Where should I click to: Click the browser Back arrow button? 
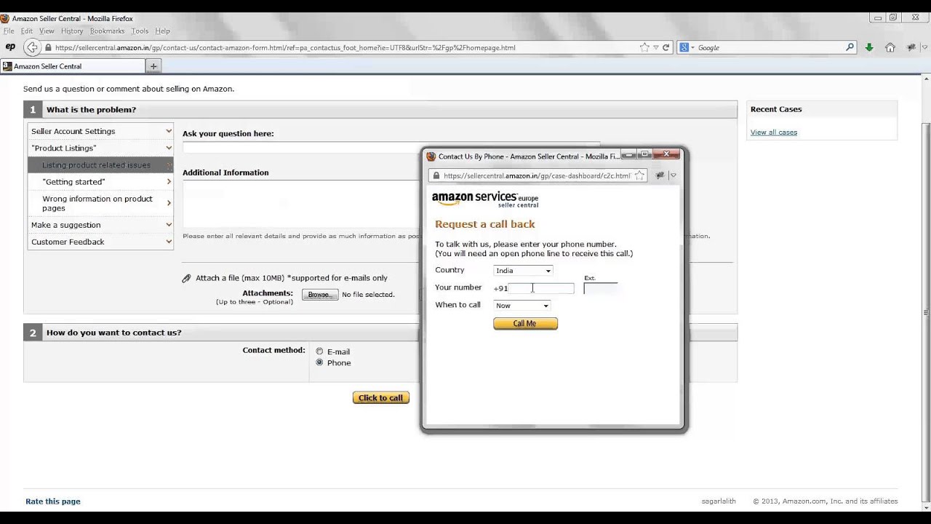[32, 47]
